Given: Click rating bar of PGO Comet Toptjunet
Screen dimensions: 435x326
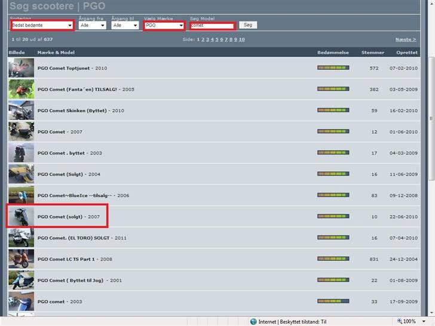Looking at the screenshot, I should pos(333,68).
